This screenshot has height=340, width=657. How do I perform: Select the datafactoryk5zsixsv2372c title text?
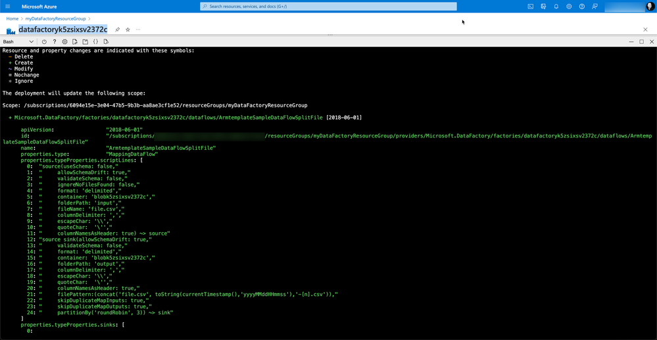pos(63,30)
